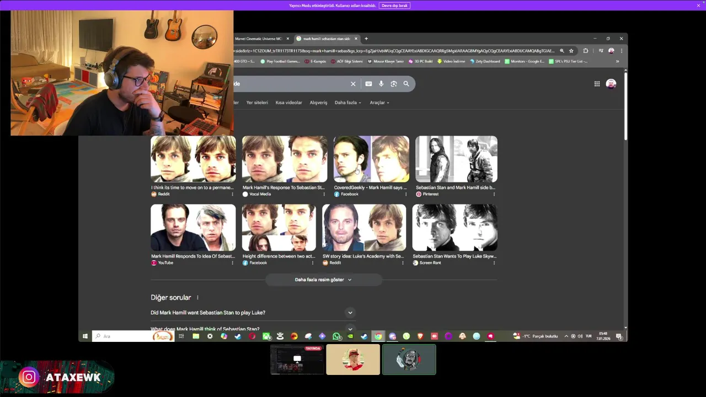Select the YAYINDA stream scene thumbnail
Image resolution: width=706 pixels, height=397 pixels.
click(297, 360)
